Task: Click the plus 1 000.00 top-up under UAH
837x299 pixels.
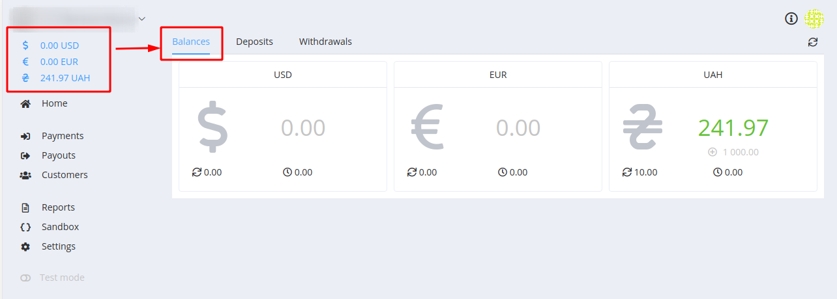Action: click(x=733, y=152)
